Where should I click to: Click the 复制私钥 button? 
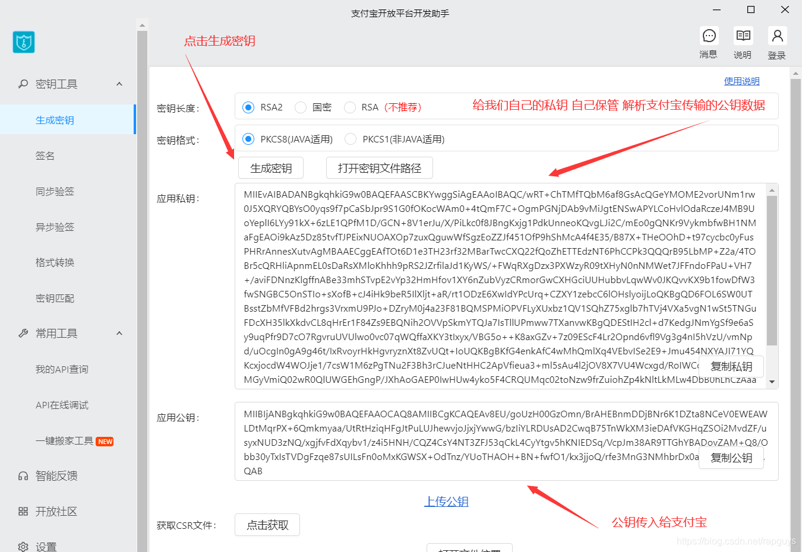coord(731,366)
